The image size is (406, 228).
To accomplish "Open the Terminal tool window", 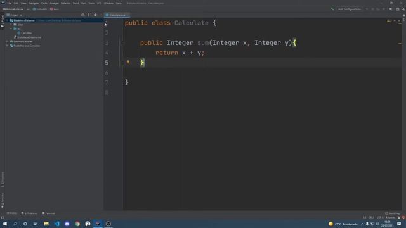I will pyautogui.click(x=48, y=213).
